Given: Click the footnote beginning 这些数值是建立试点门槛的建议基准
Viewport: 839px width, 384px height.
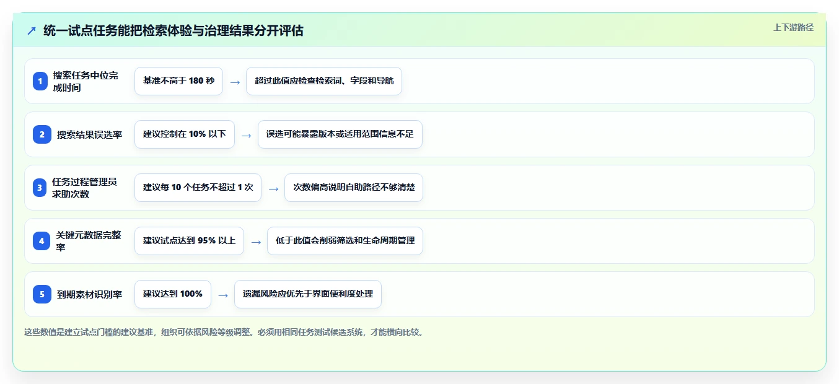Looking at the screenshot, I should [225, 332].
